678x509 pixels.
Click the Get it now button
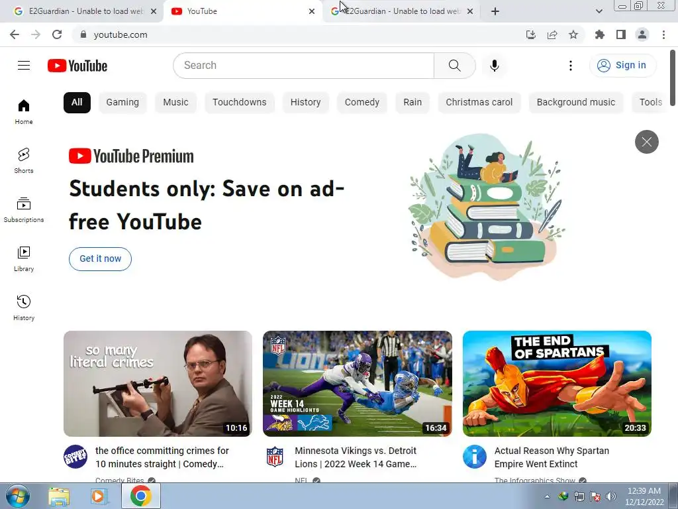(101, 259)
